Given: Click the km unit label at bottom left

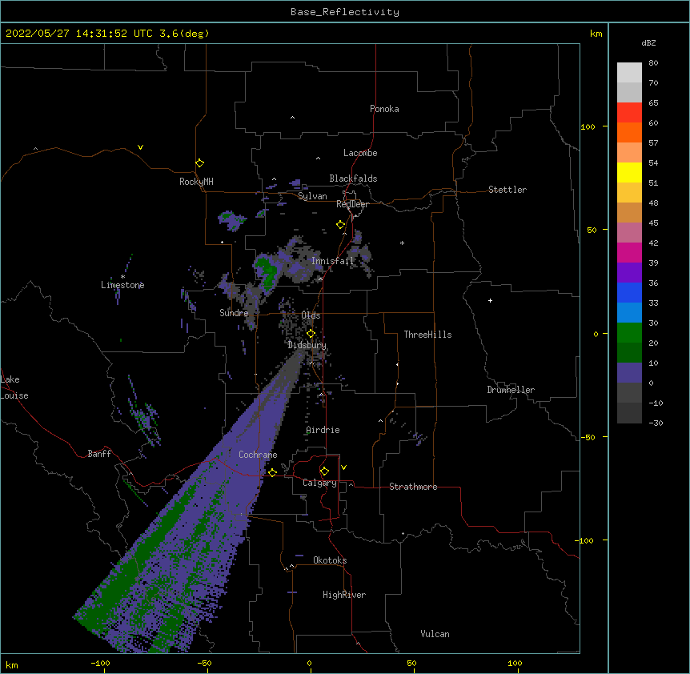Looking at the screenshot, I should click(11, 665).
